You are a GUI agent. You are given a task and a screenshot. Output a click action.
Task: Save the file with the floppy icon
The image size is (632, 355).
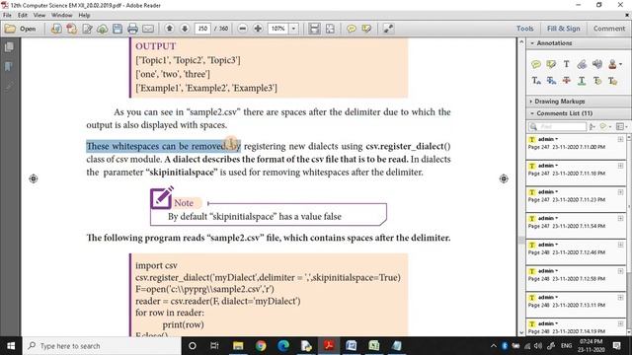[x=118, y=29]
